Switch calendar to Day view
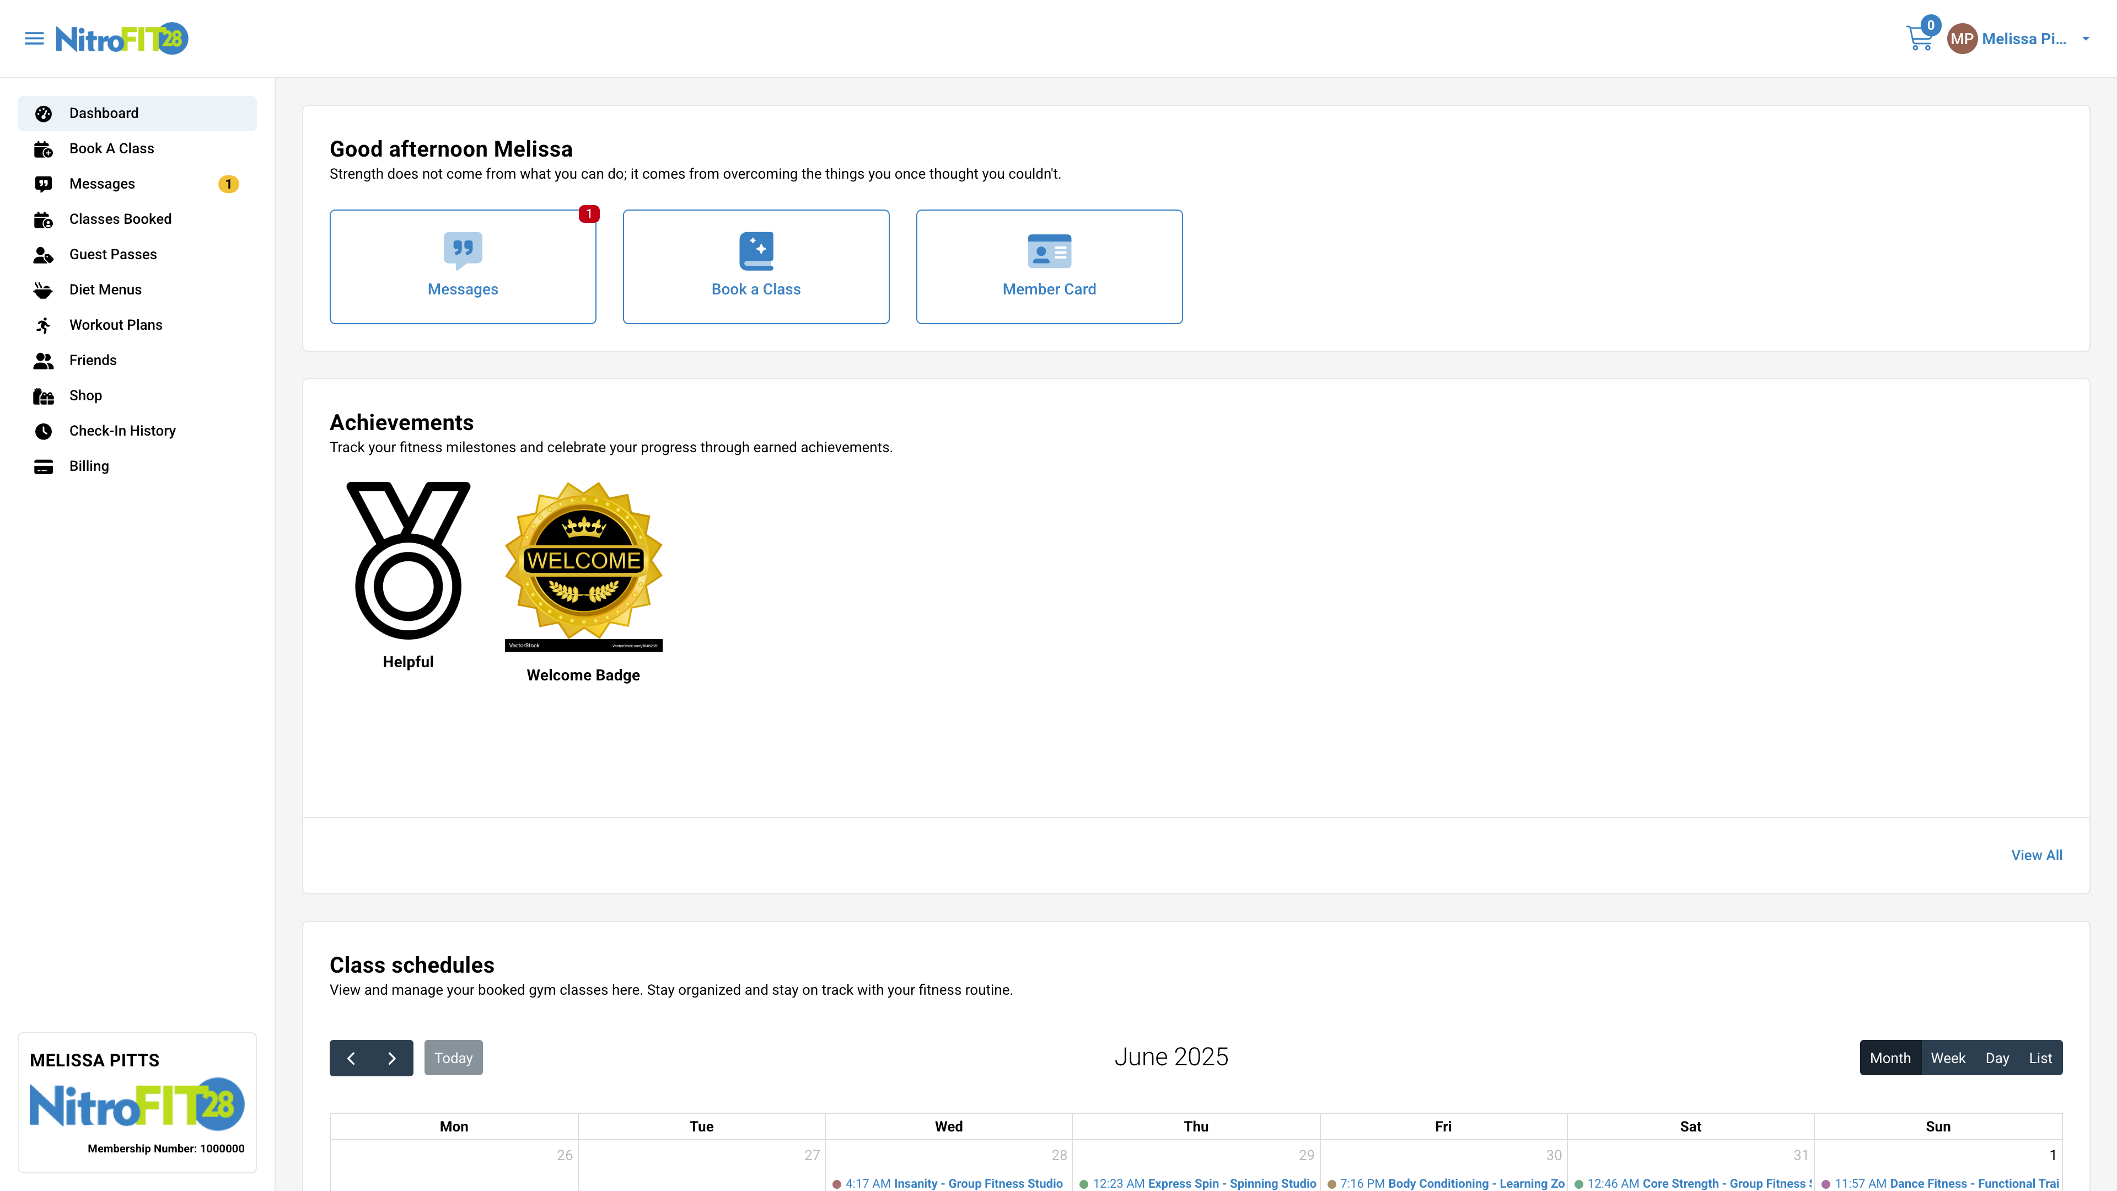Image resolution: width=2117 pixels, height=1191 pixels. [x=1998, y=1058]
